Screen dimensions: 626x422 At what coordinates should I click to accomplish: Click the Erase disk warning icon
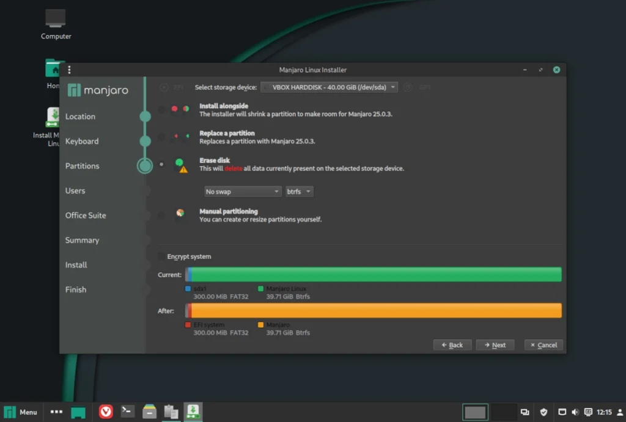point(183,170)
